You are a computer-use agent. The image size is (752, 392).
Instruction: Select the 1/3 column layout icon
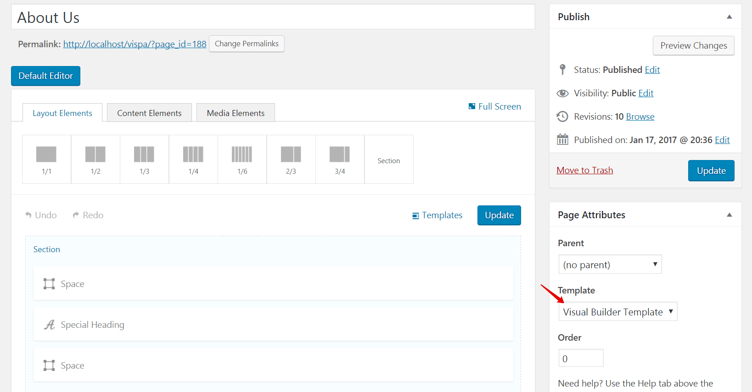tap(144, 159)
